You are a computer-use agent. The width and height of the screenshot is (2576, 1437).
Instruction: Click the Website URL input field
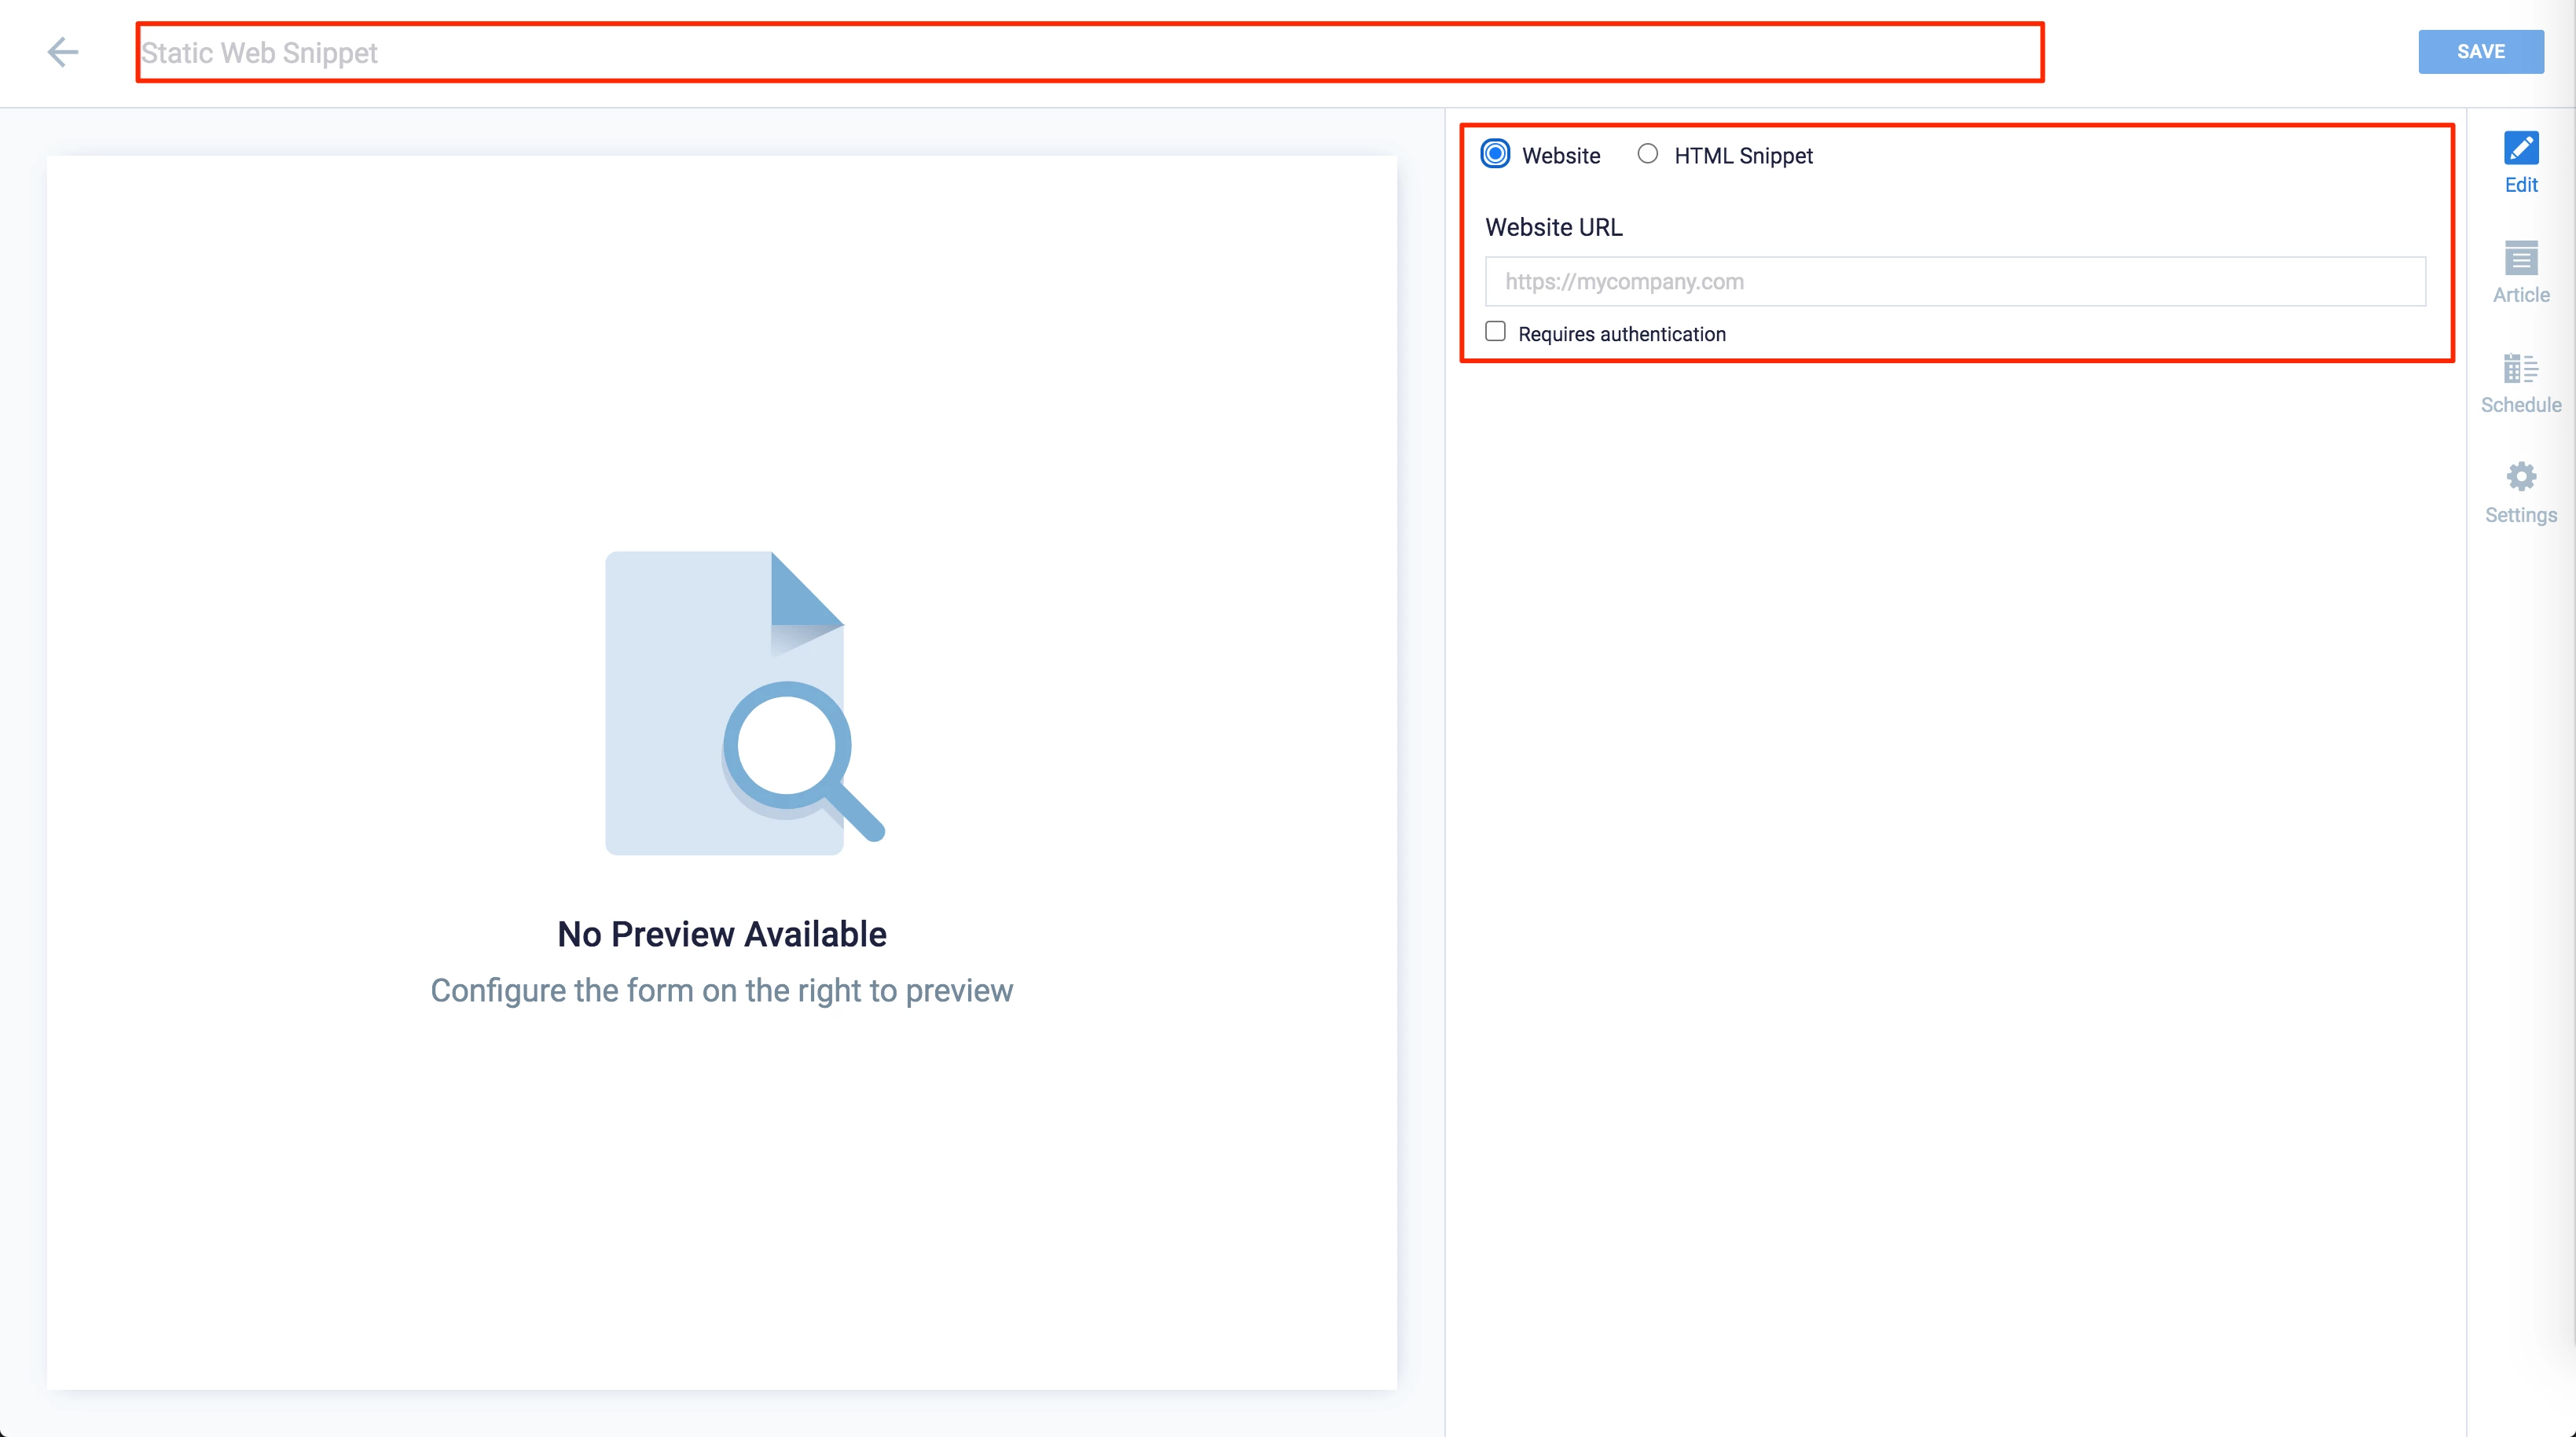[x=1954, y=282]
